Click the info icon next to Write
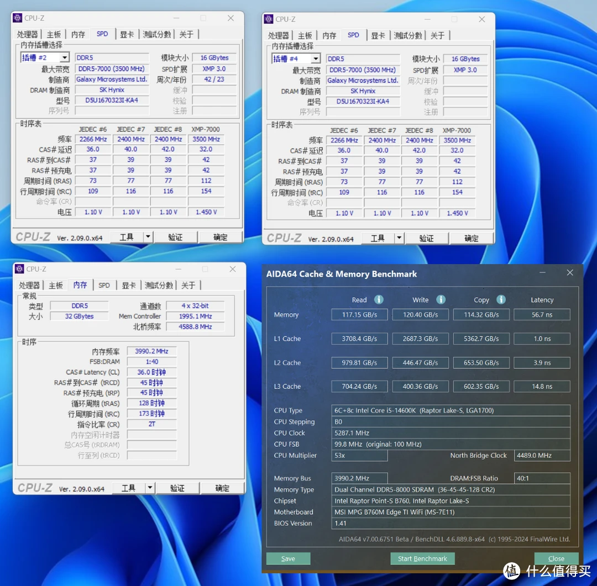The height and width of the screenshot is (586, 597). click(x=441, y=299)
